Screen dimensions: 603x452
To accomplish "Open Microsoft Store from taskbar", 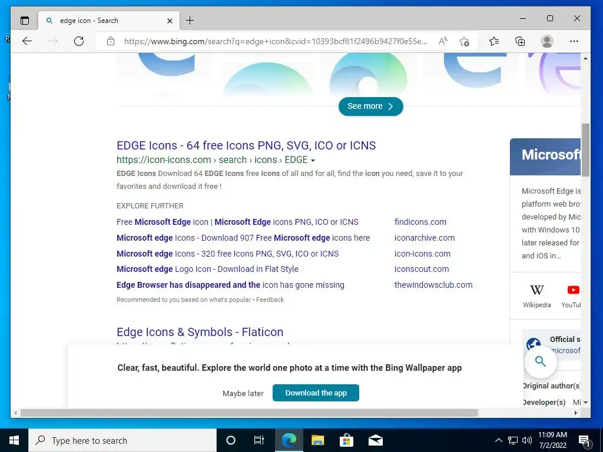I will point(346,440).
